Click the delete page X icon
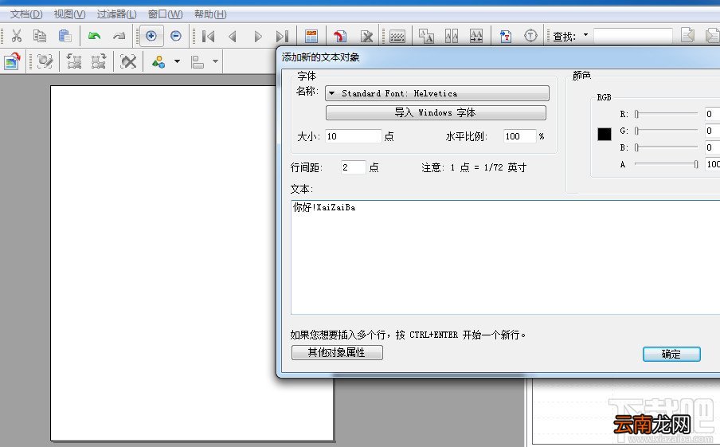The width and height of the screenshot is (720, 447). (x=366, y=37)
